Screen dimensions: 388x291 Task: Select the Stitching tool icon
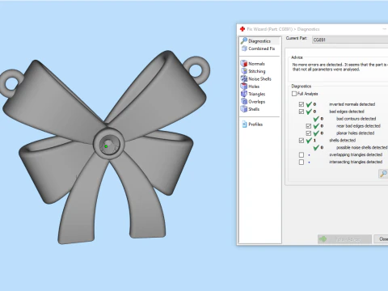(244, 71)
